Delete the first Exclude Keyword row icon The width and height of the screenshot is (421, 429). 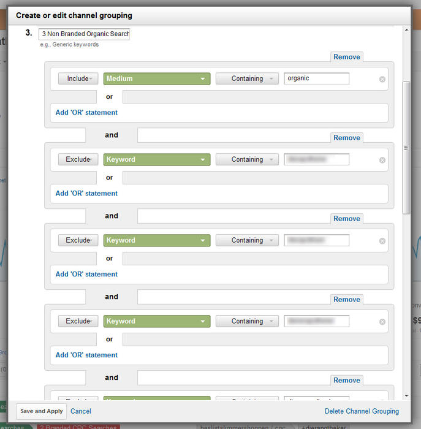pos(382,160)
